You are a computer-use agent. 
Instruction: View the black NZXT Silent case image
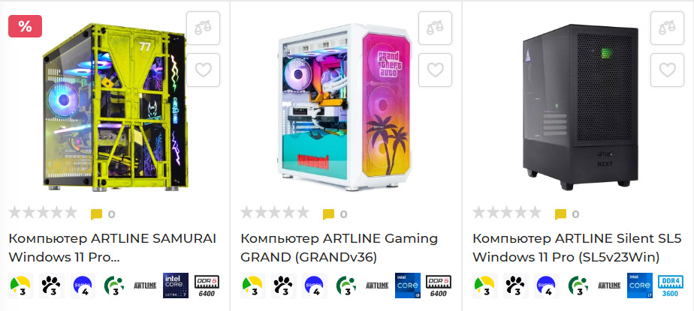coord(581,106)
